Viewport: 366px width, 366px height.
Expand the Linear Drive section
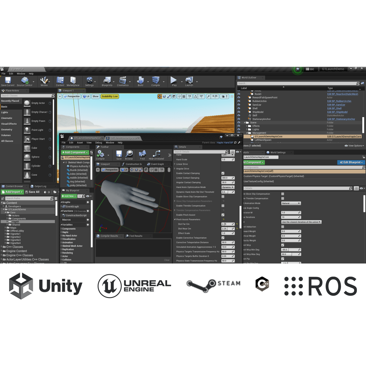(175, 164)
